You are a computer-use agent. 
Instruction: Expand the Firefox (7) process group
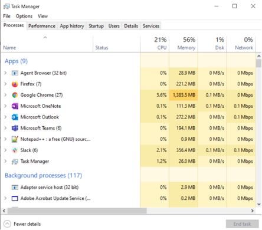coord(5,84)
